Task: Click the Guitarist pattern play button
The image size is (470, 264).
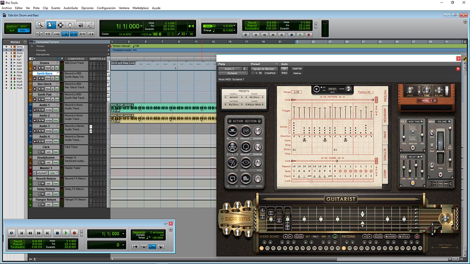Action: [x=316, y=89]
